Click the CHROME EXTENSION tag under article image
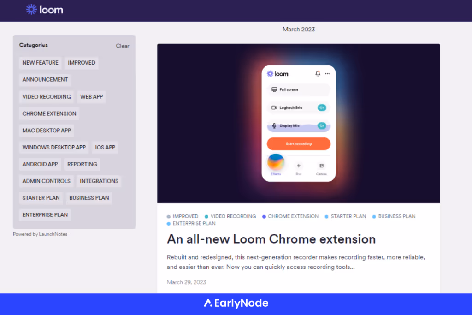472x315 pixels. pyautogui.click(x=290, y=216)
